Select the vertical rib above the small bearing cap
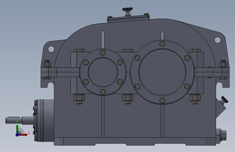Viewport: 235px width, 152px height. pos(103,40)
